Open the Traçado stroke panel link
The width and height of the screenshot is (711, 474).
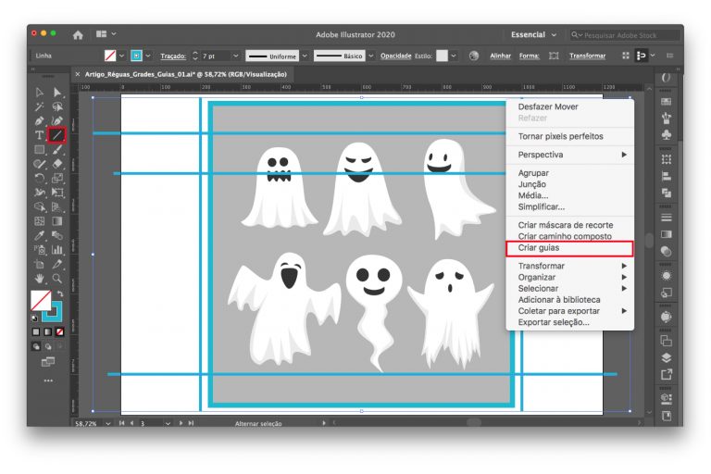pos(173,56)
